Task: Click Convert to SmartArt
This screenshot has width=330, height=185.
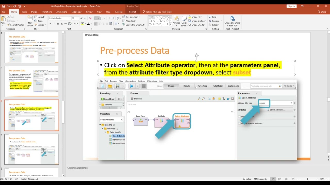Action: (x=134, y=25)
